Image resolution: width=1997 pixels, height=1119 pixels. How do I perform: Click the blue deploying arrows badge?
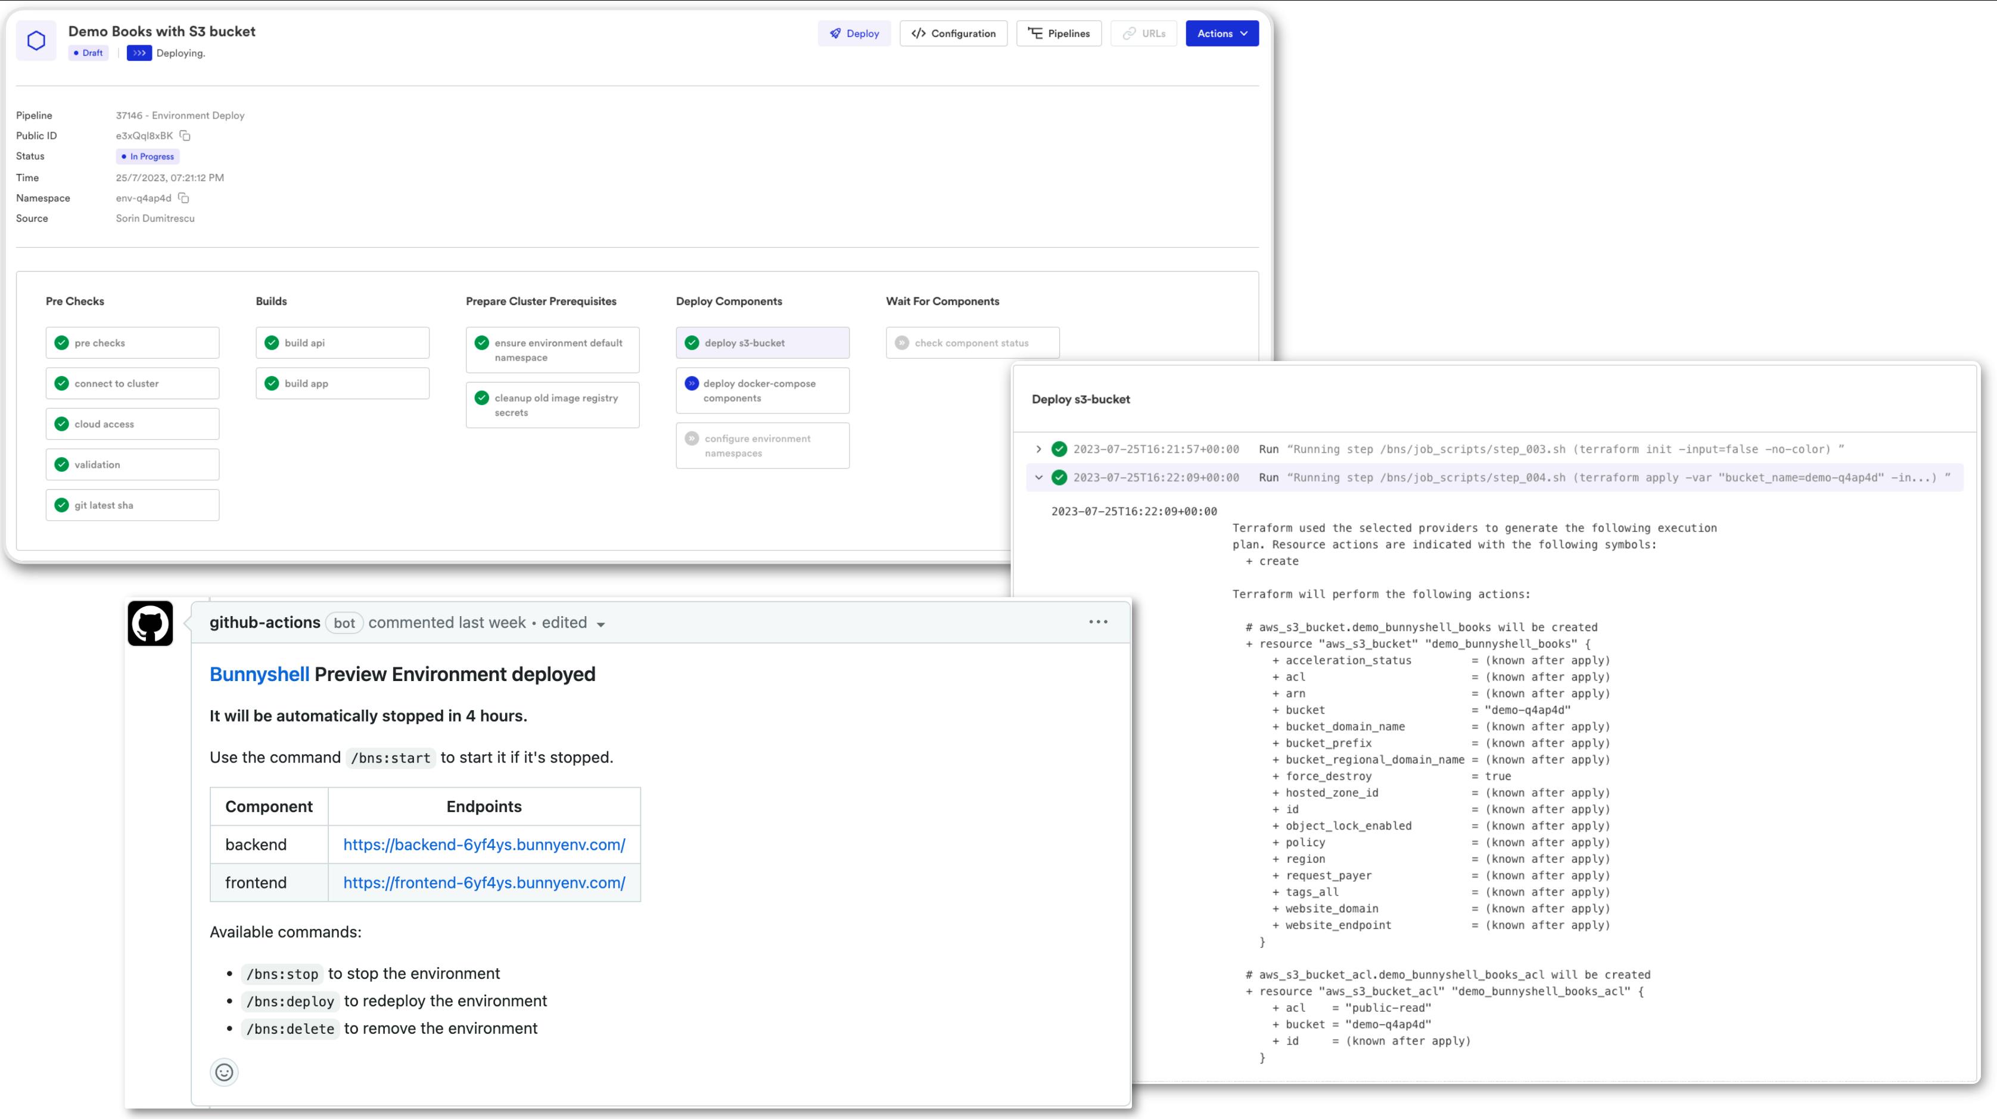click(x=139, y=52)
